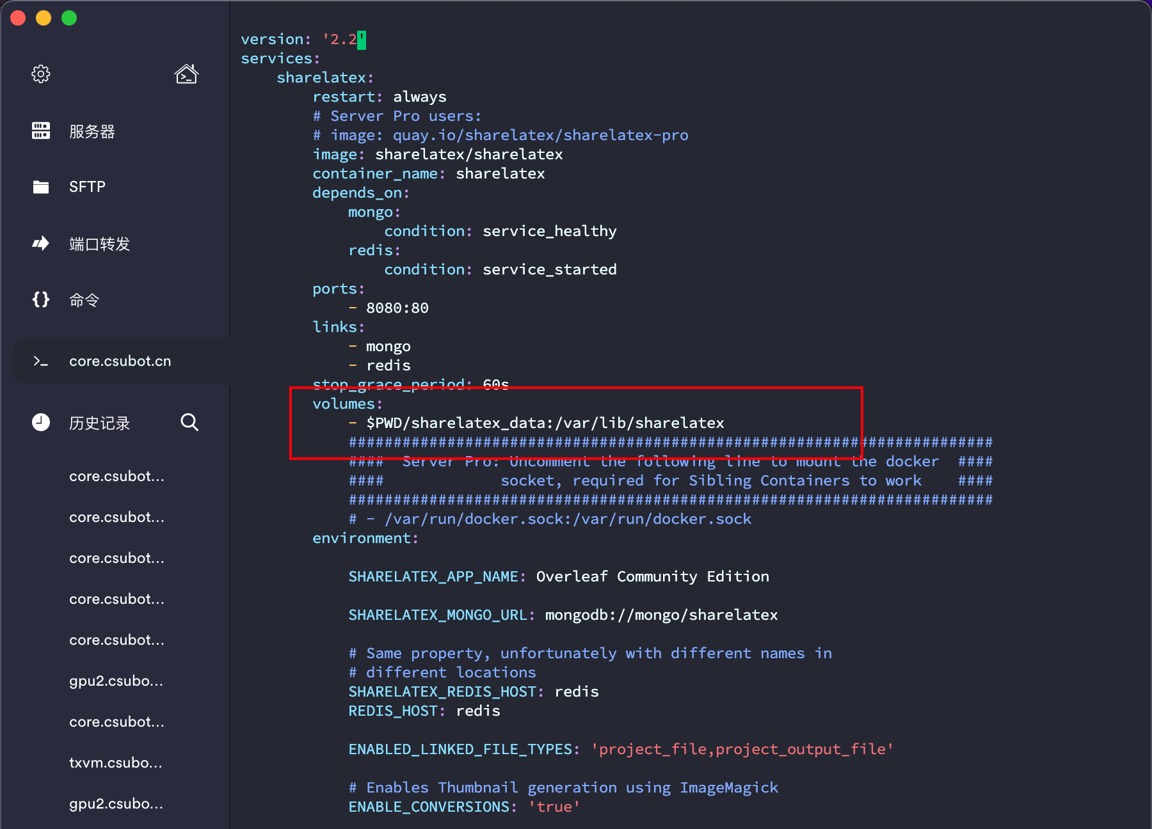1152x829 pixels.
Task: Click the folder icon beside SFTP
Action: pos(40,187)
